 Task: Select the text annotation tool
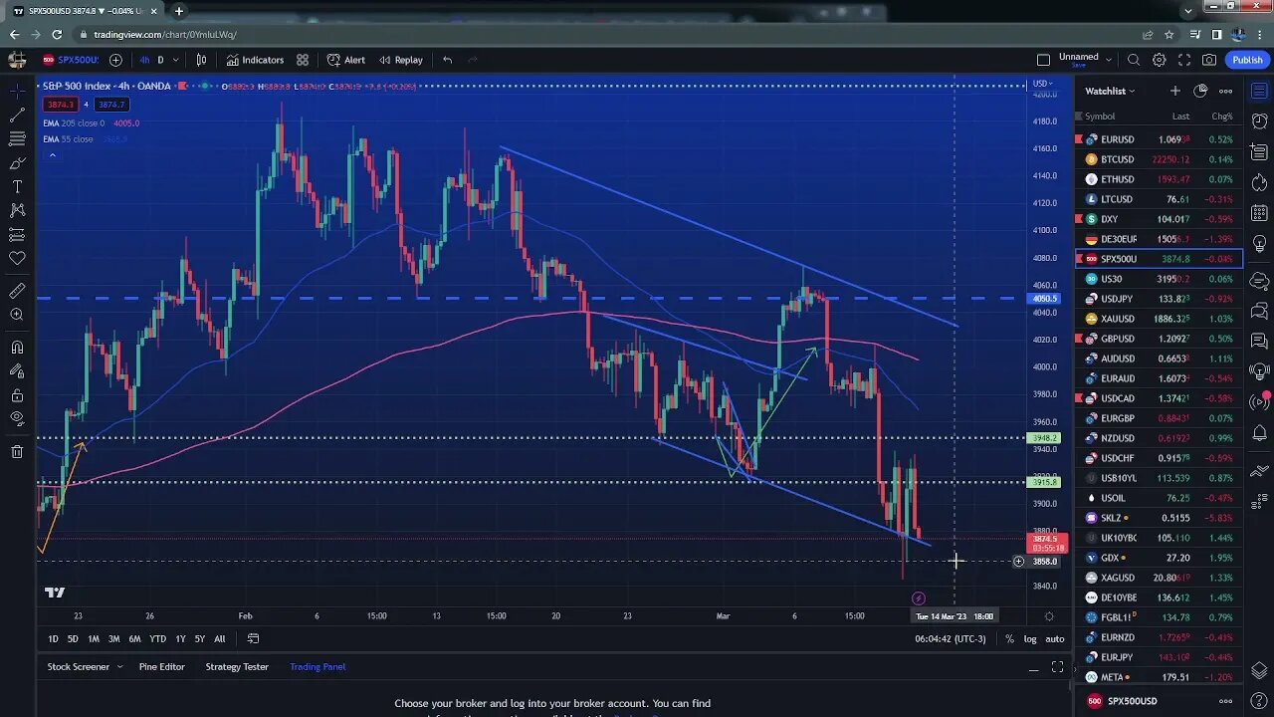click(17, 186)
